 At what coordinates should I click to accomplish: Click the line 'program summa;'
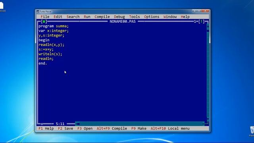(x=54, y=26)
